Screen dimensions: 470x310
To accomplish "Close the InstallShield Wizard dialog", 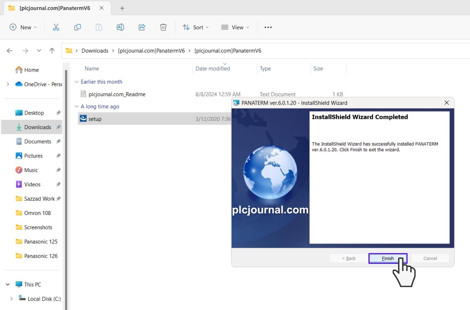I will click(447, 103).
